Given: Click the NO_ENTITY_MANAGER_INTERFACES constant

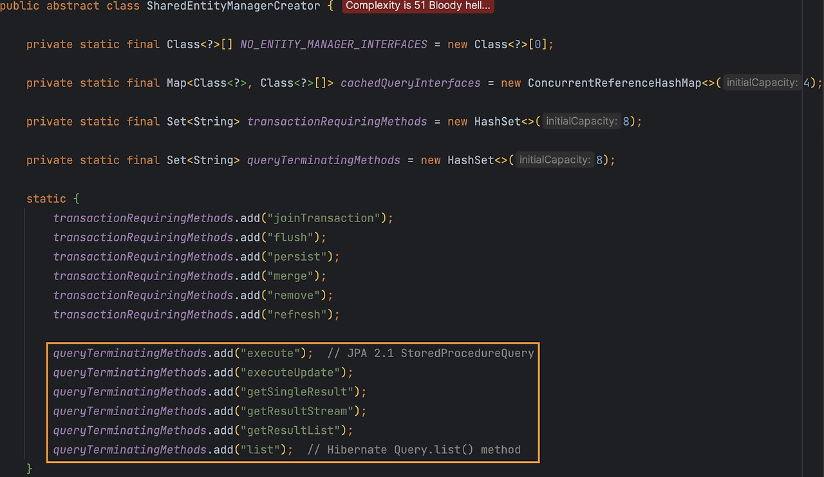Looking at the screenshot, I should 333,44.
